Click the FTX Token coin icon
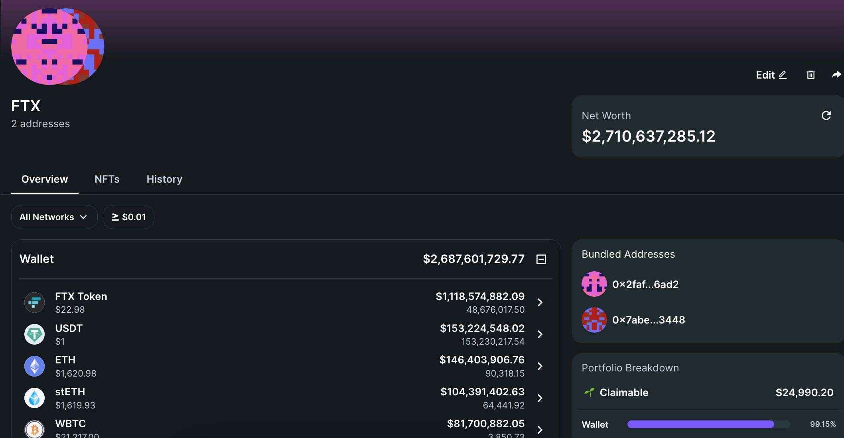This screenshot has width=844, height=438. (35, 302)
